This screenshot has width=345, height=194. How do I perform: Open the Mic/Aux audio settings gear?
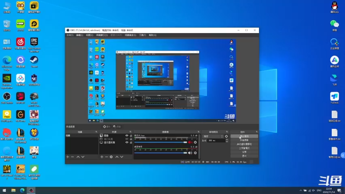195,142
